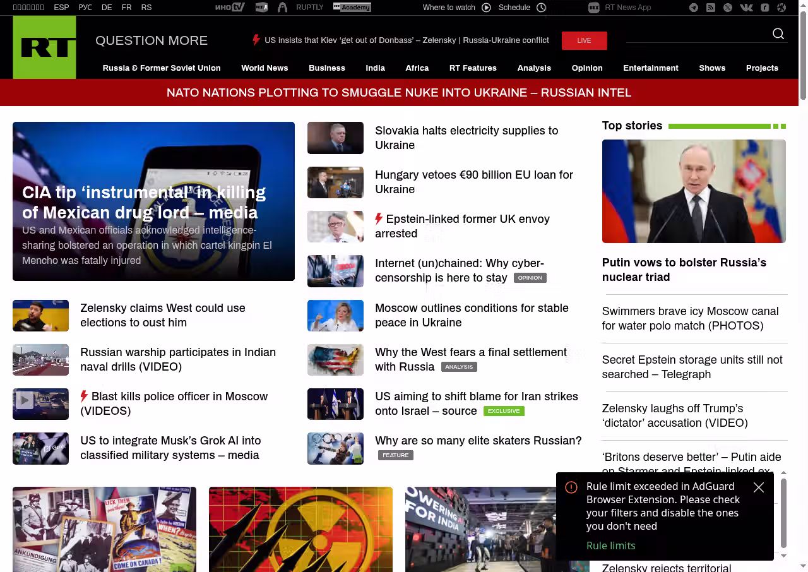Click the search input field
This screenshot has height=572, width=808.
[x=697, y=35]
